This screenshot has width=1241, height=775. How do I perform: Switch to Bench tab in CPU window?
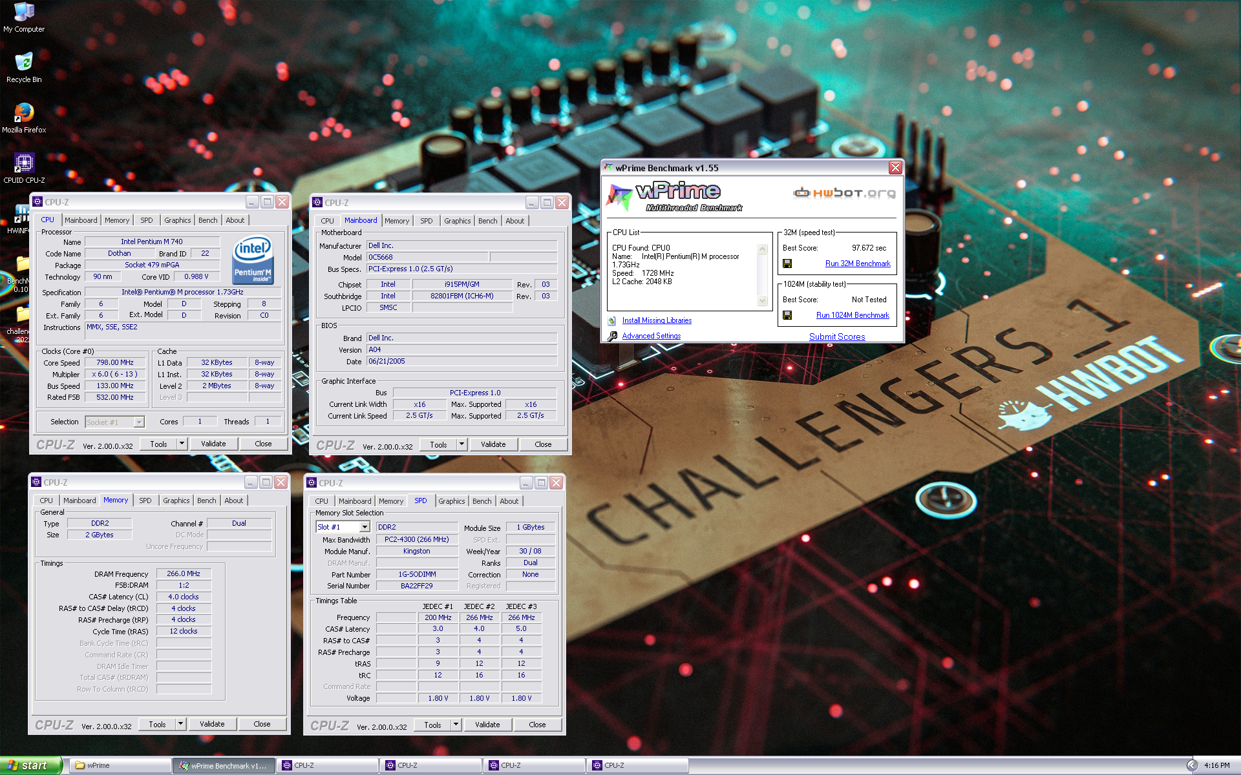207,220
